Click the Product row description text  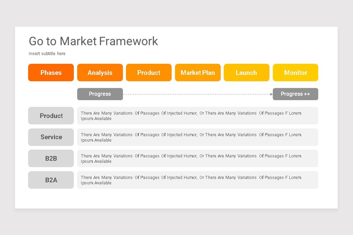click(x=191, y=116)
